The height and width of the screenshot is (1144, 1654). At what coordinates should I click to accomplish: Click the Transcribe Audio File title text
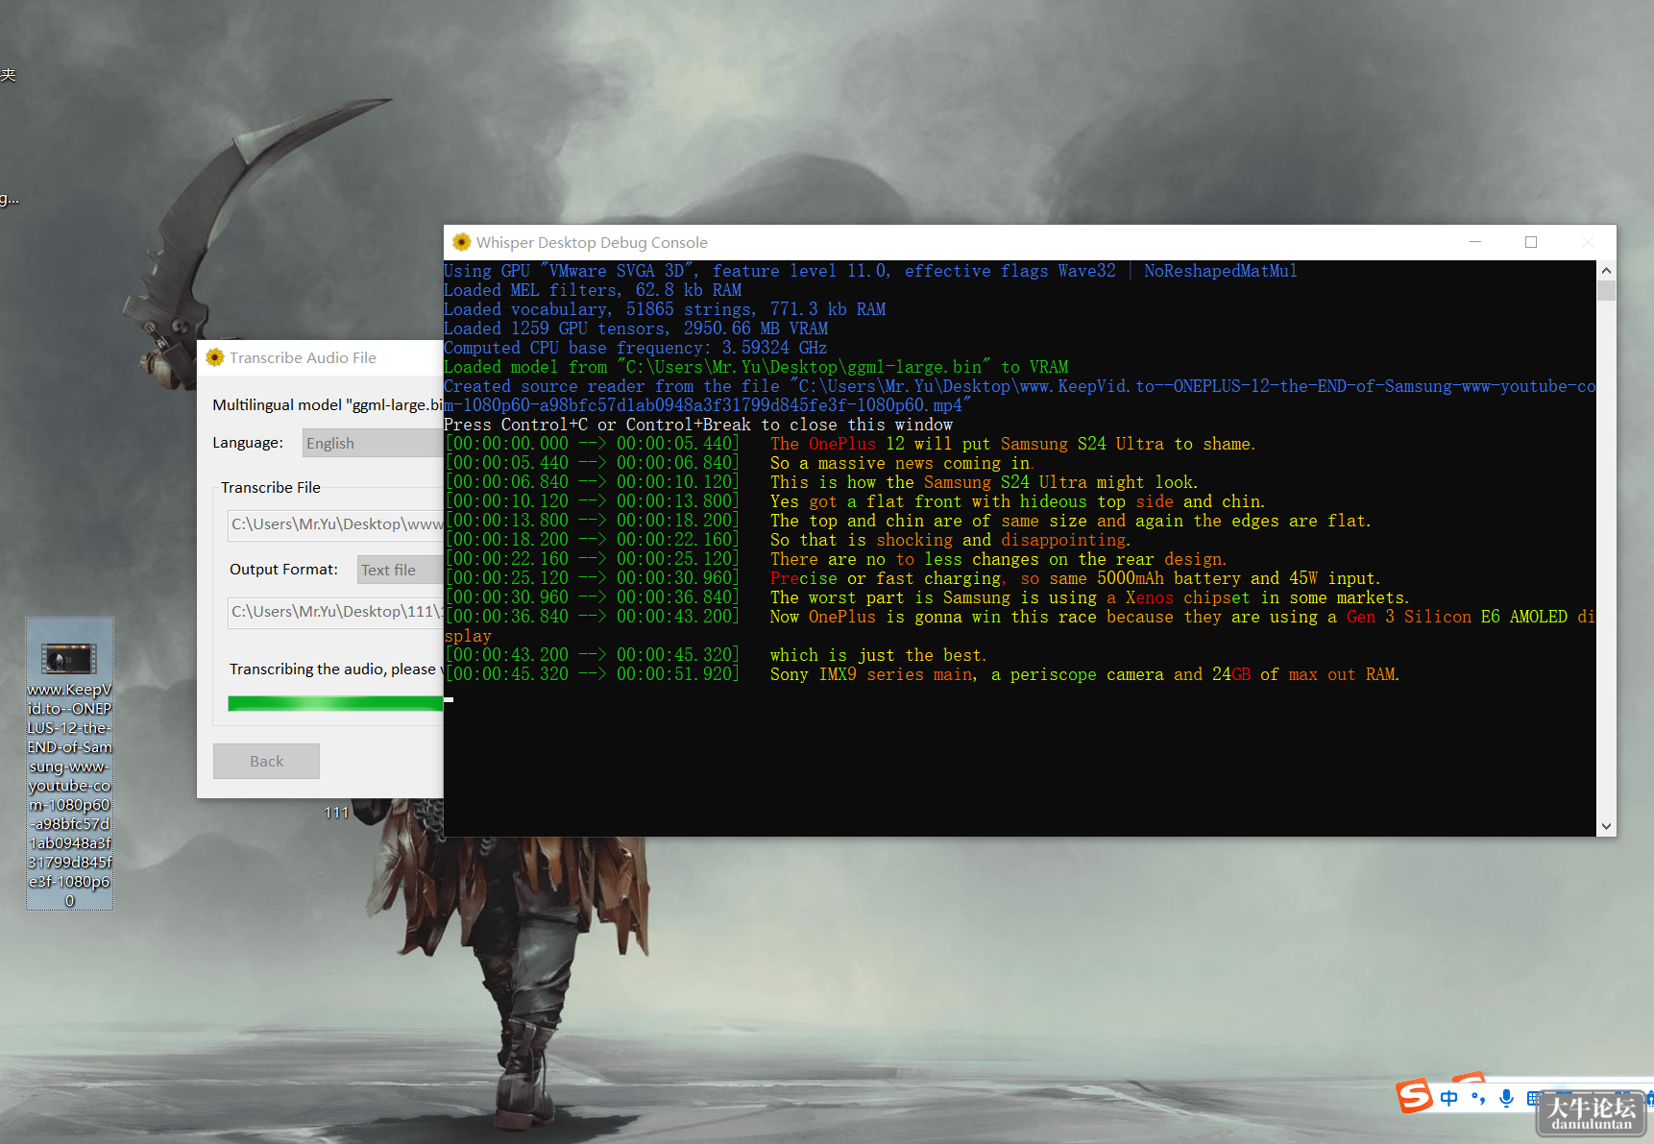coord(303,358)
